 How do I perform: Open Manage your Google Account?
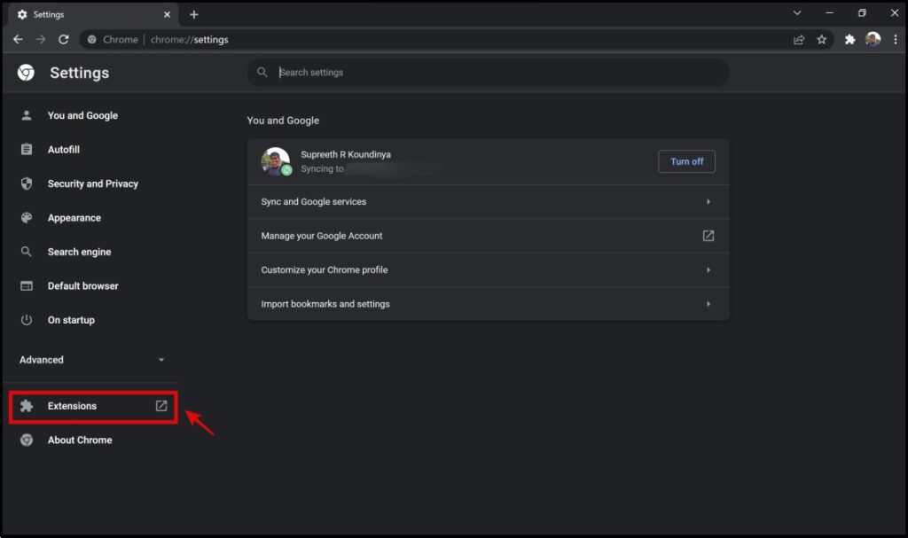coord(489,236)
